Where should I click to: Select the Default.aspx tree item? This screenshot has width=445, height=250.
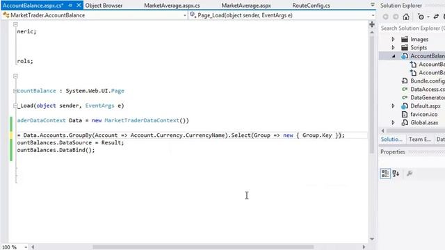[425, 106]
